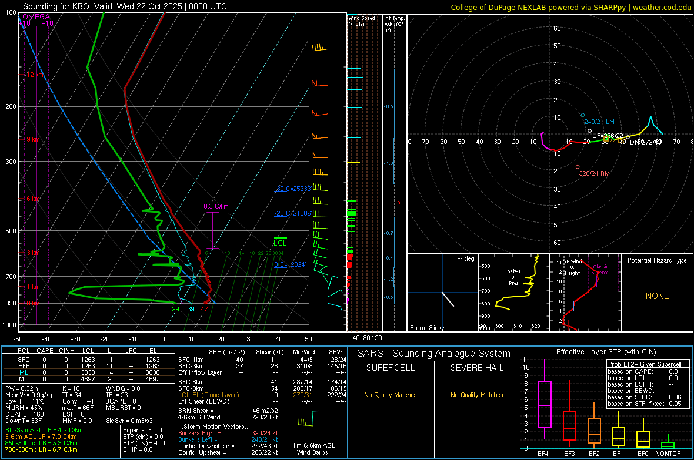The height and width of the screenshot is (460, 694).
Task: Click the 'SigSvr = 0 m3/s3' value
Action: click(x=129, y=421)
